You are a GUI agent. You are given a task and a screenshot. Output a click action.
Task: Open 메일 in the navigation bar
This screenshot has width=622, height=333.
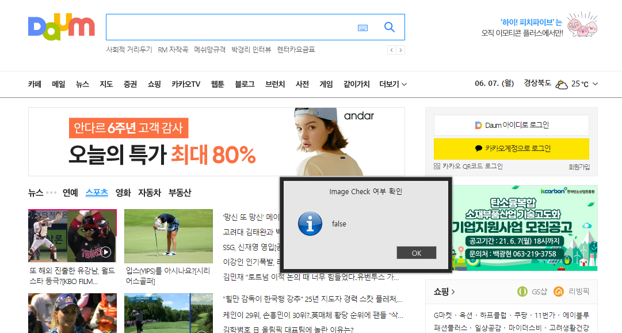coord(58,84)
